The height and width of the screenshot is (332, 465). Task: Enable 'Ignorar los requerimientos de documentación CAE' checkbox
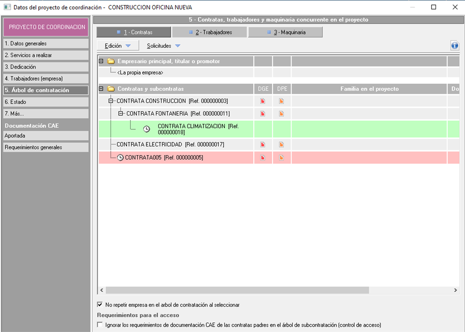pos(100,325)
